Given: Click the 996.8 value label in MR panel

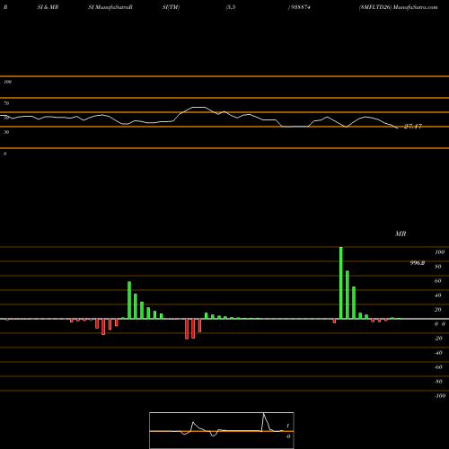Looking at the screenshot, I should (x=418, y=263).
